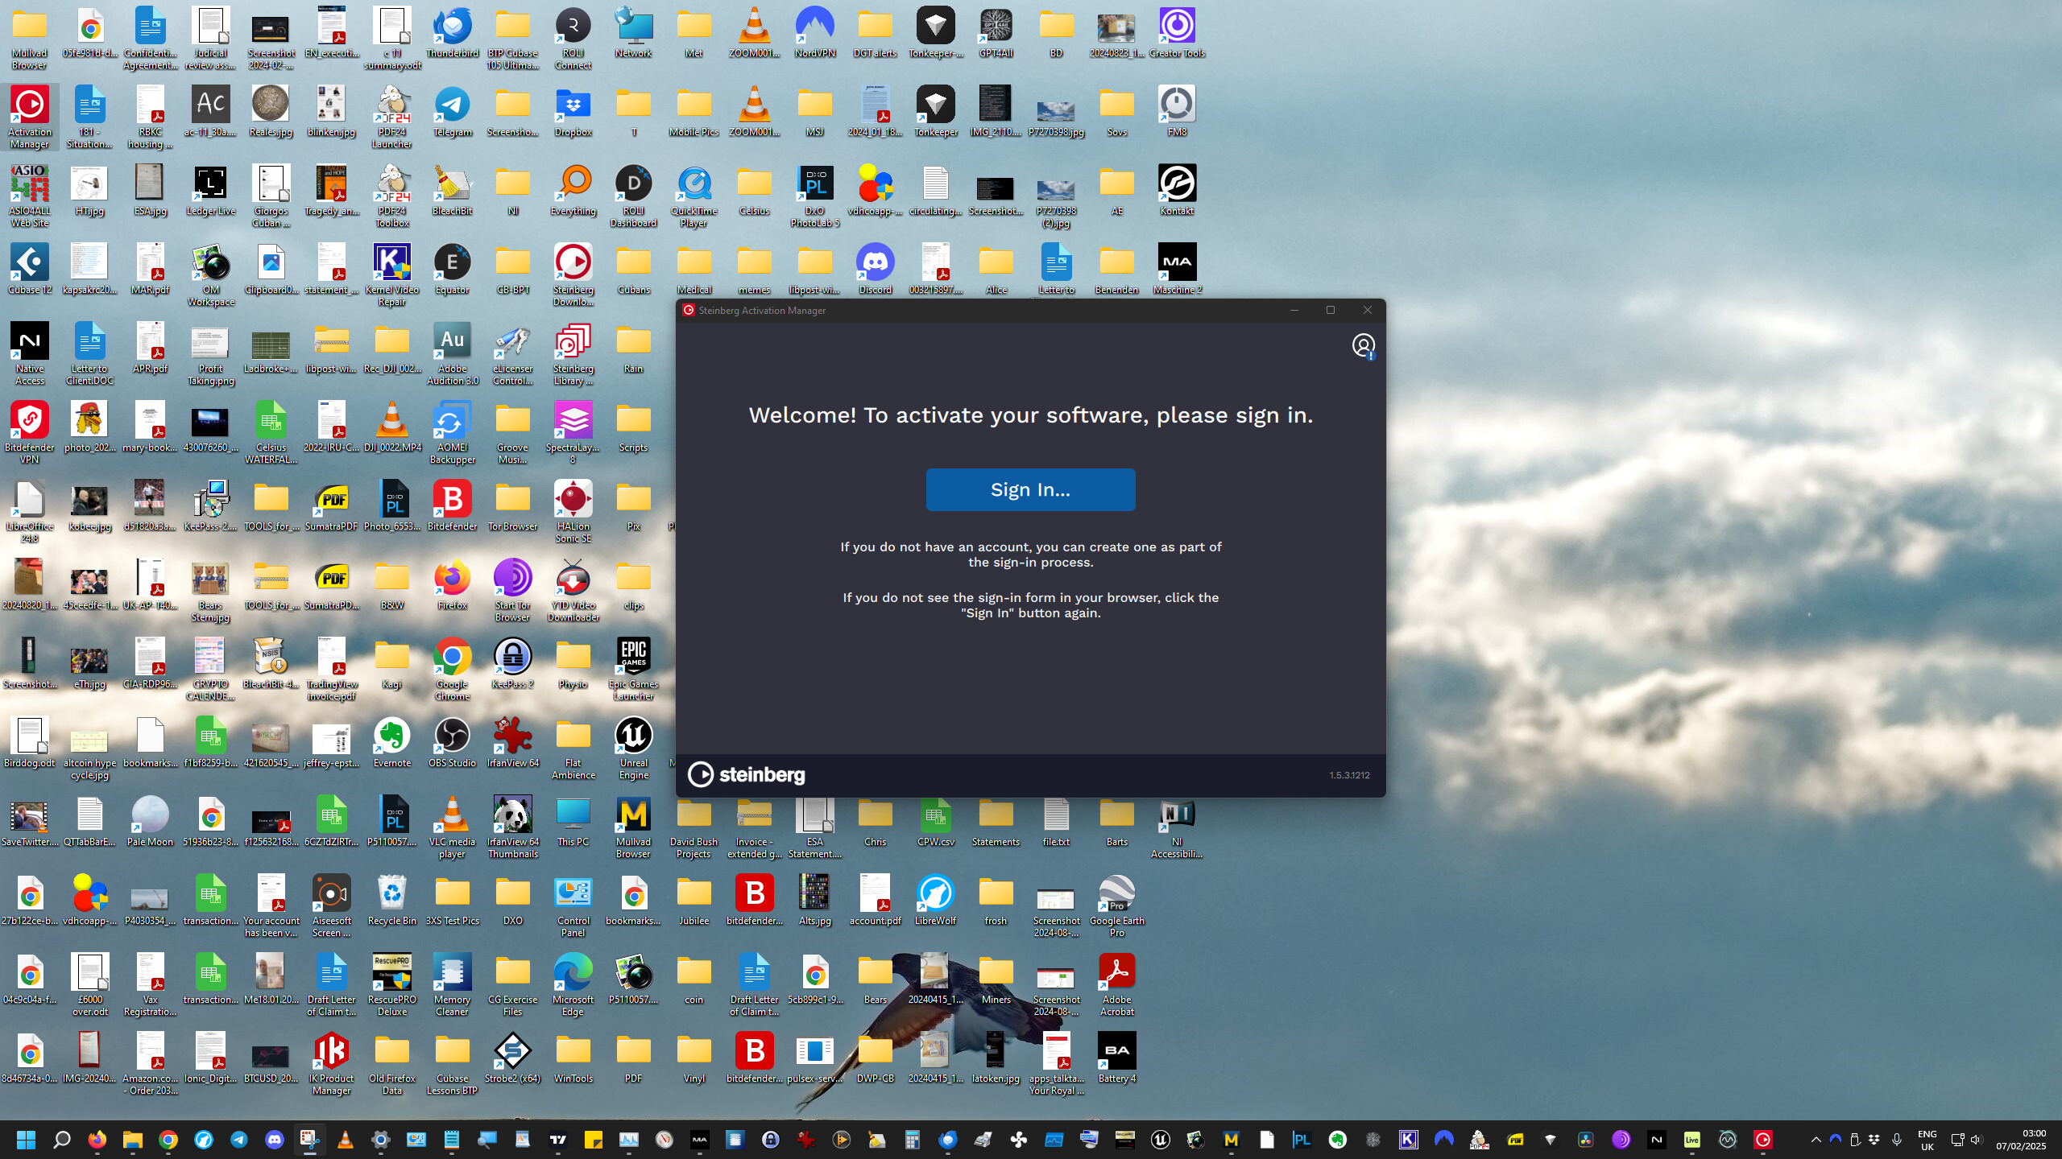Select the Evernote desktop shortcut
The height and width of the screenshot is (1159, 2062).
pos(392,743)
